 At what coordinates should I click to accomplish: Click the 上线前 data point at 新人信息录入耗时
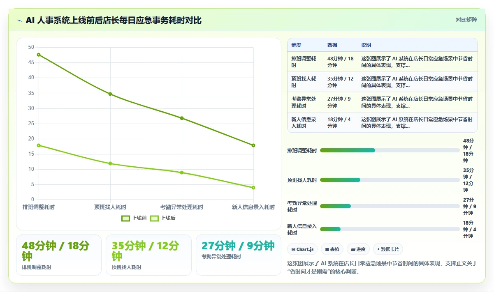pos(253,145)
